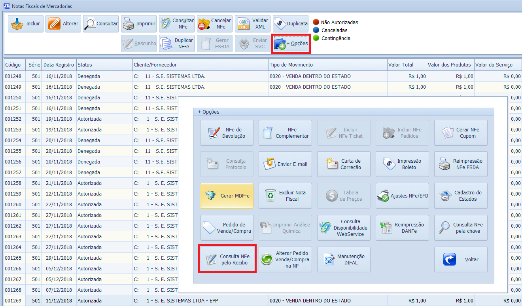This screenshot has height=306, width=522.
Task: Click the Incluir toolbar button
Action: click(x=26, y=24)
